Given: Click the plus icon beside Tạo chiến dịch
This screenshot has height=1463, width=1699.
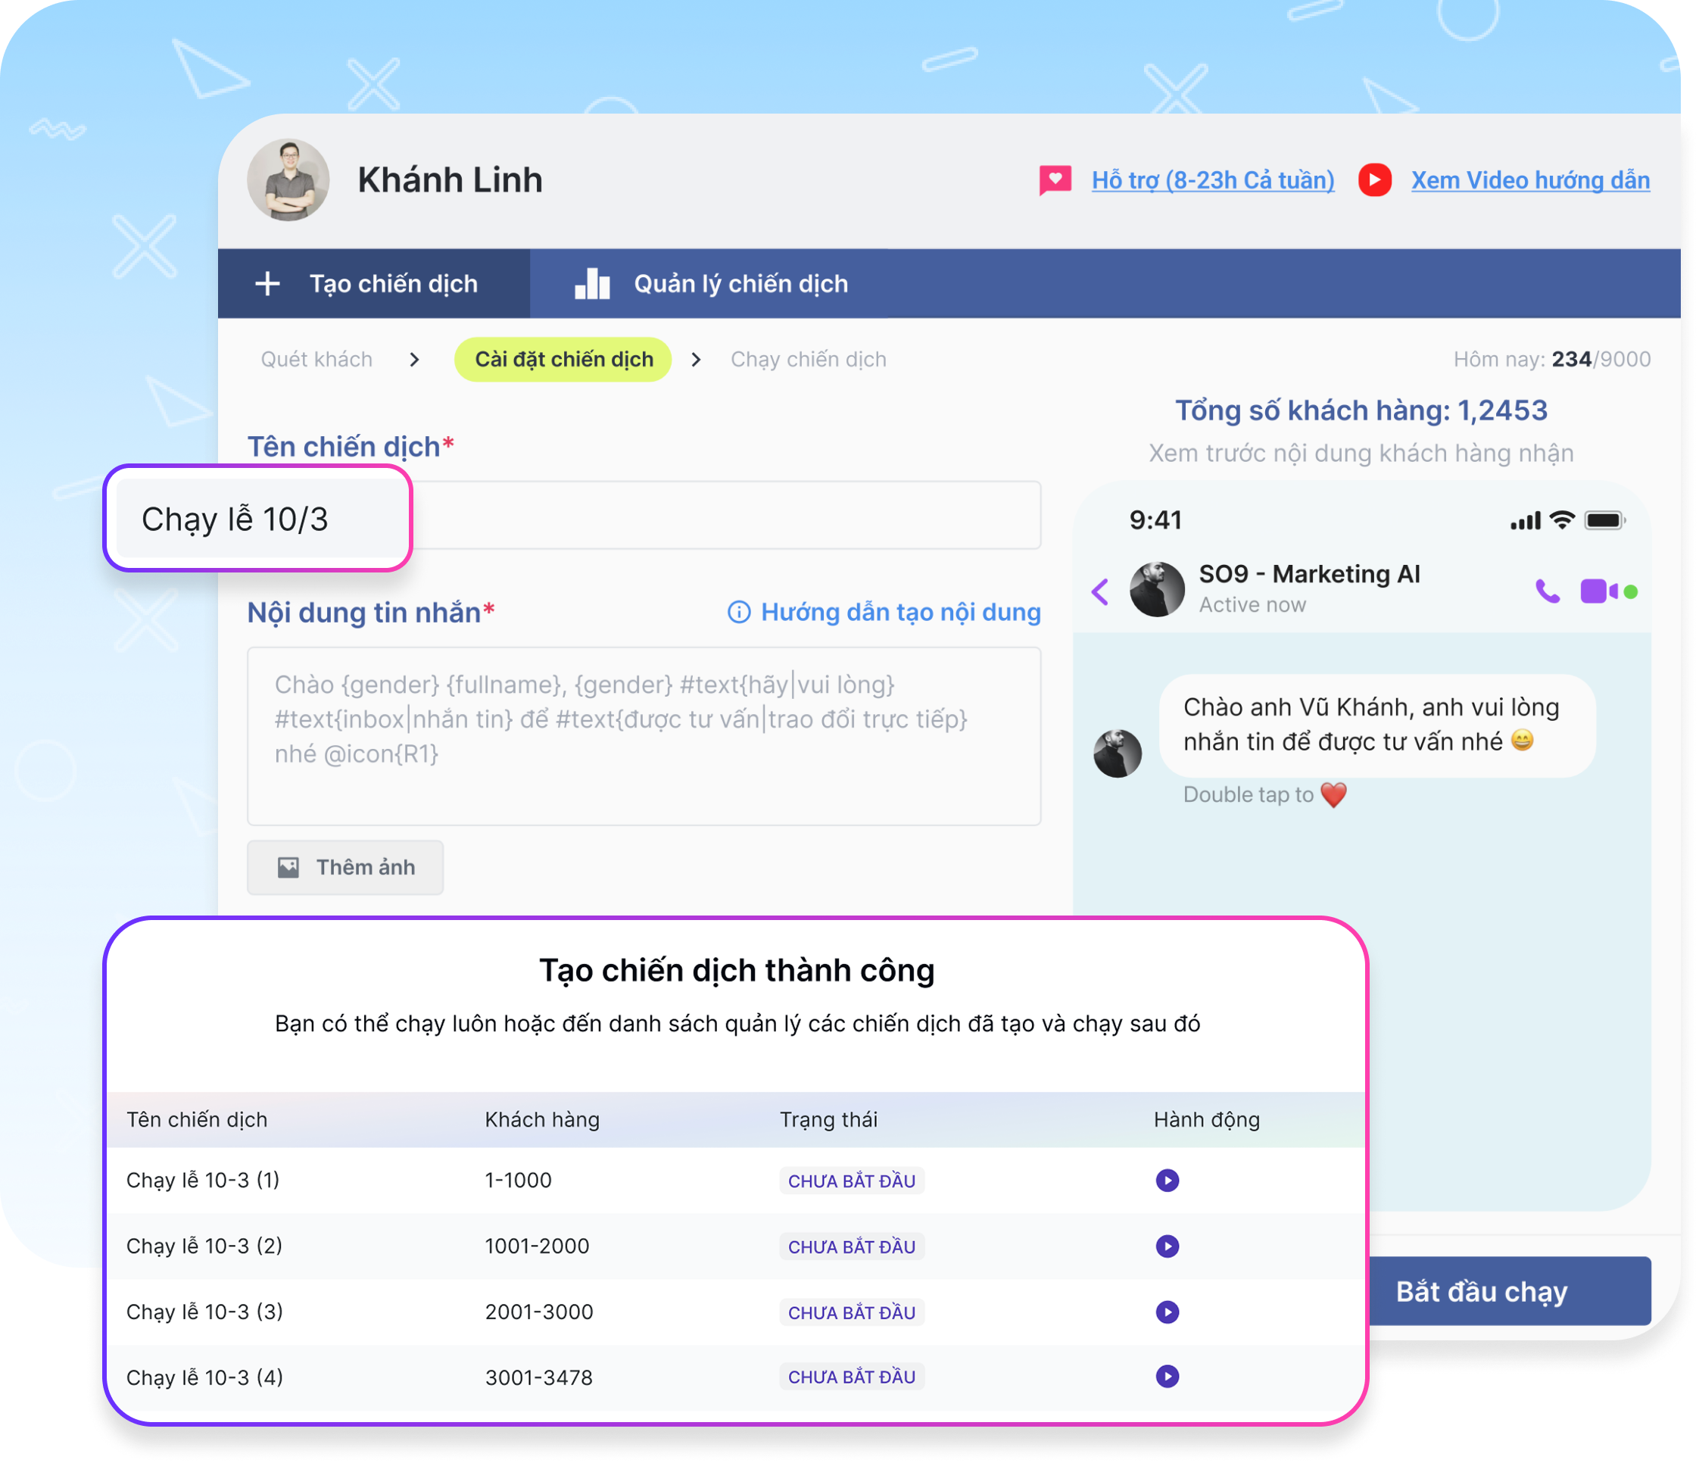Looking at the screenshot, I should 267,284.
